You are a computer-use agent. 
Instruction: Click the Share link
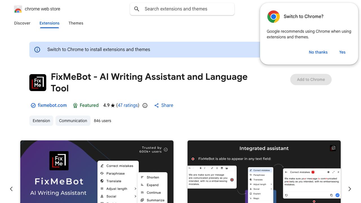(x=167, y=105)
